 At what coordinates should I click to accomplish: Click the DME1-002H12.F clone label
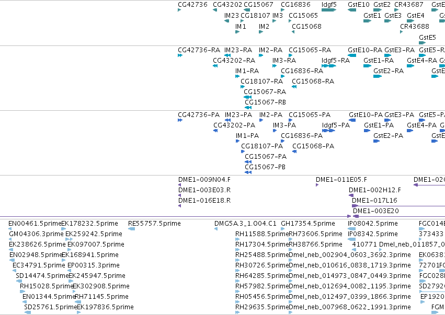tap(375, 190)
